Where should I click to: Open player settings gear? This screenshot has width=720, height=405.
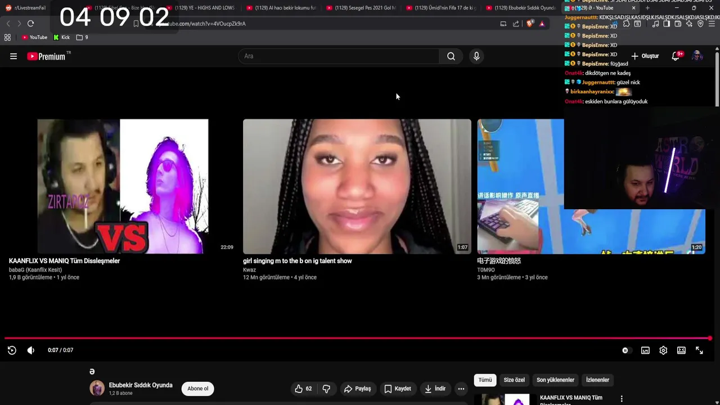tap(663, 350)
